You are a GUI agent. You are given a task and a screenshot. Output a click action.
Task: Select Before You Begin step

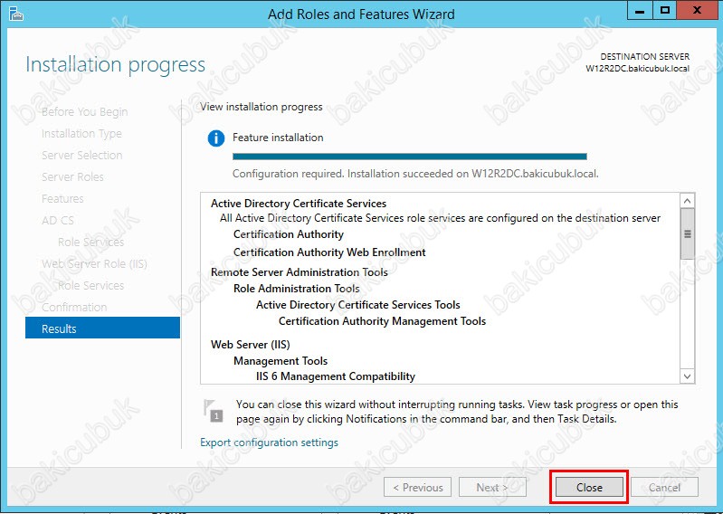coord(84,112)
